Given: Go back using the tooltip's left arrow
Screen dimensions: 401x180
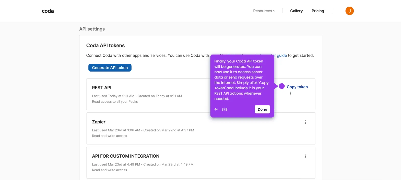Looking at the screenshot, I should (216, 109).
